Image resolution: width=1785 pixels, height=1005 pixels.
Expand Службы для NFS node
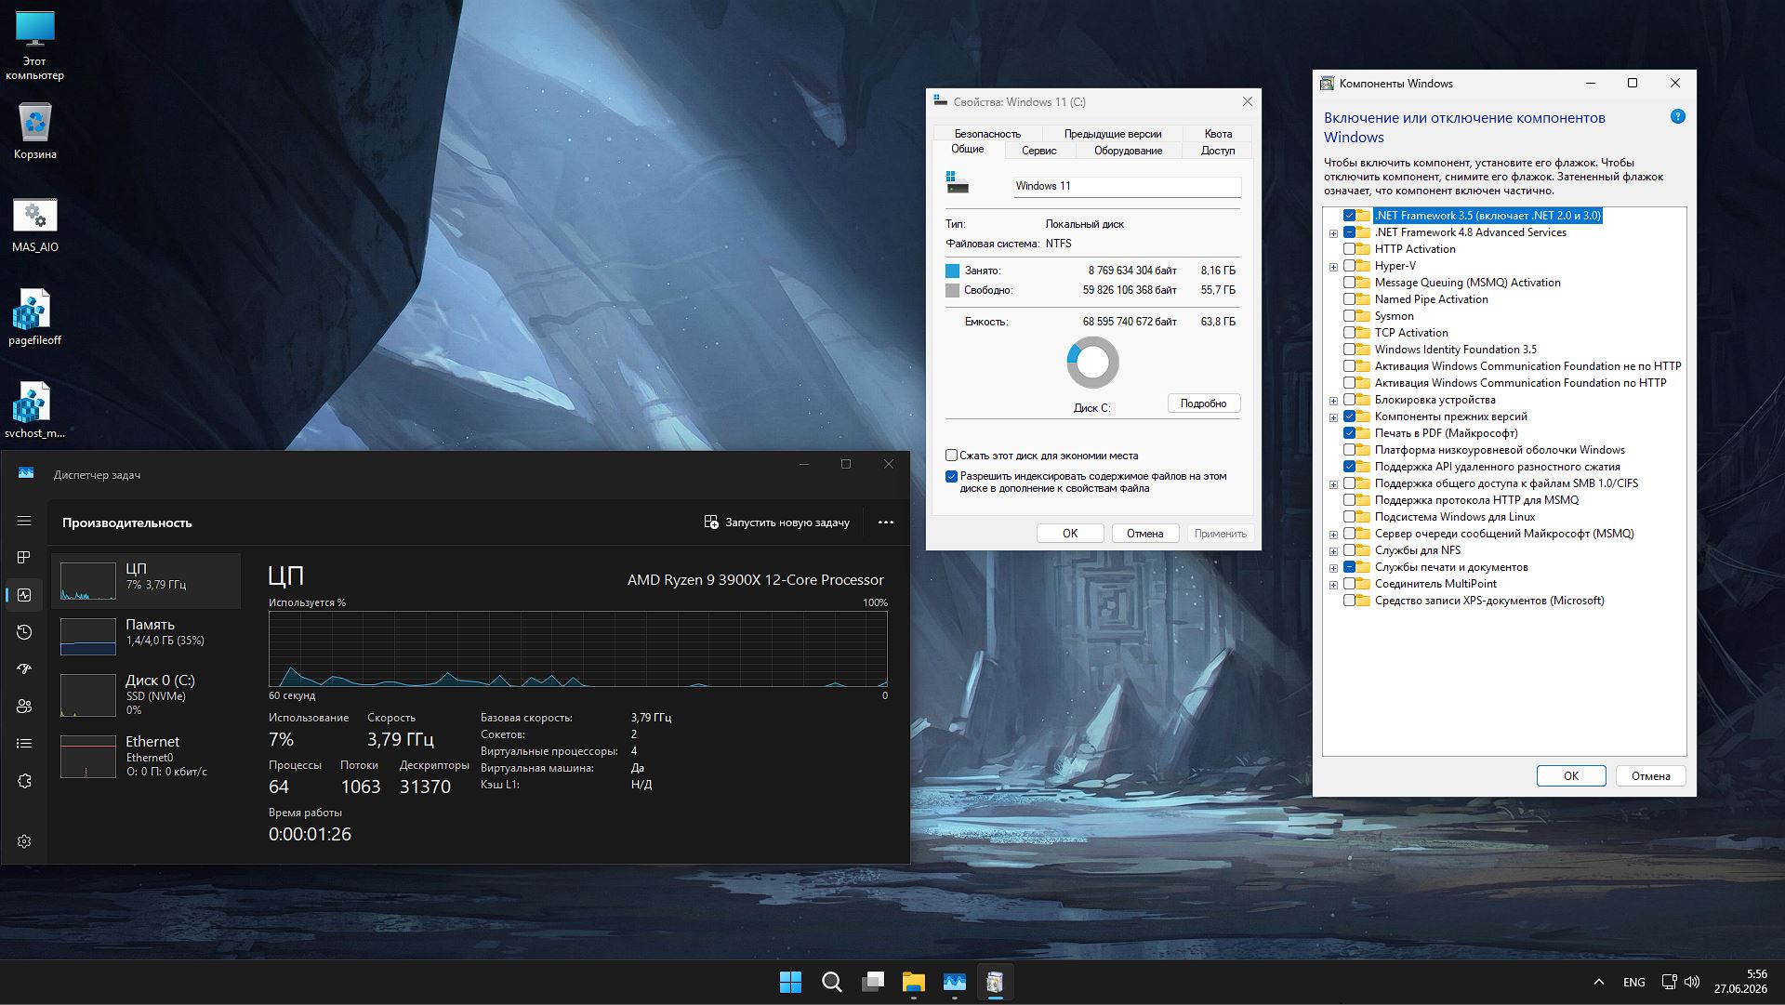pos(1333,551)
